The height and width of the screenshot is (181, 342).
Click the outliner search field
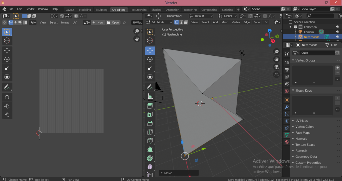click(320, 16)
